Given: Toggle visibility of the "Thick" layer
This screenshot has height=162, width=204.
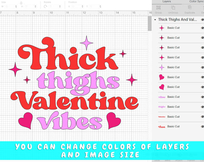Looking at the screenshot, I should pos(202,127).
